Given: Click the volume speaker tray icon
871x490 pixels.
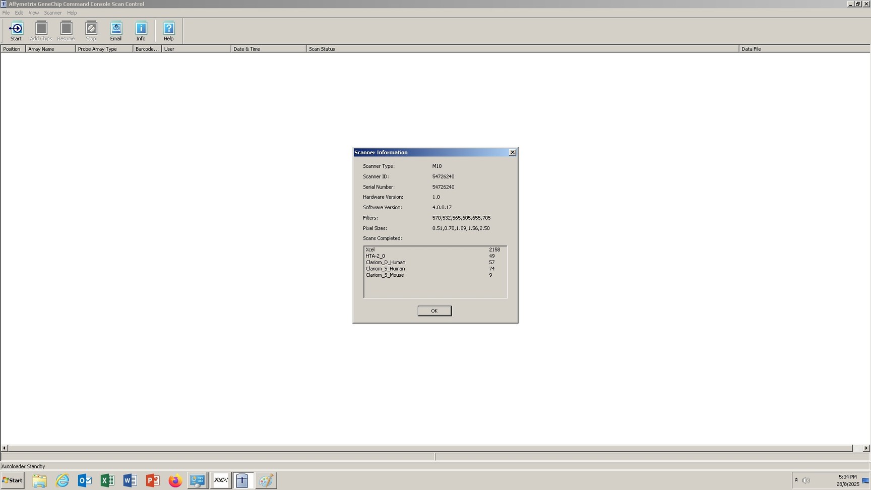Looking at the screenshot, I should tap(806, 480).
